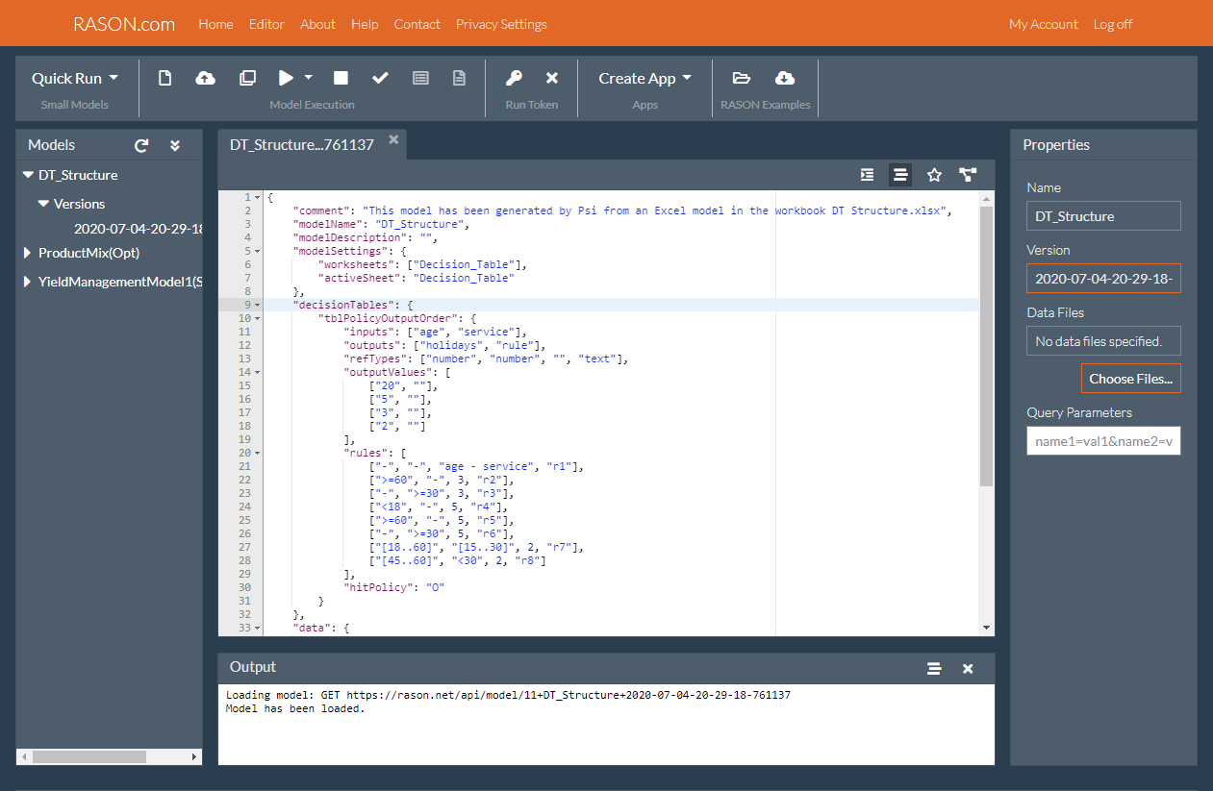Image resolution: width=1213 pixels, height=791 pixels.
Task: Open the Editor menu in the top navigation
Action: 266,24
